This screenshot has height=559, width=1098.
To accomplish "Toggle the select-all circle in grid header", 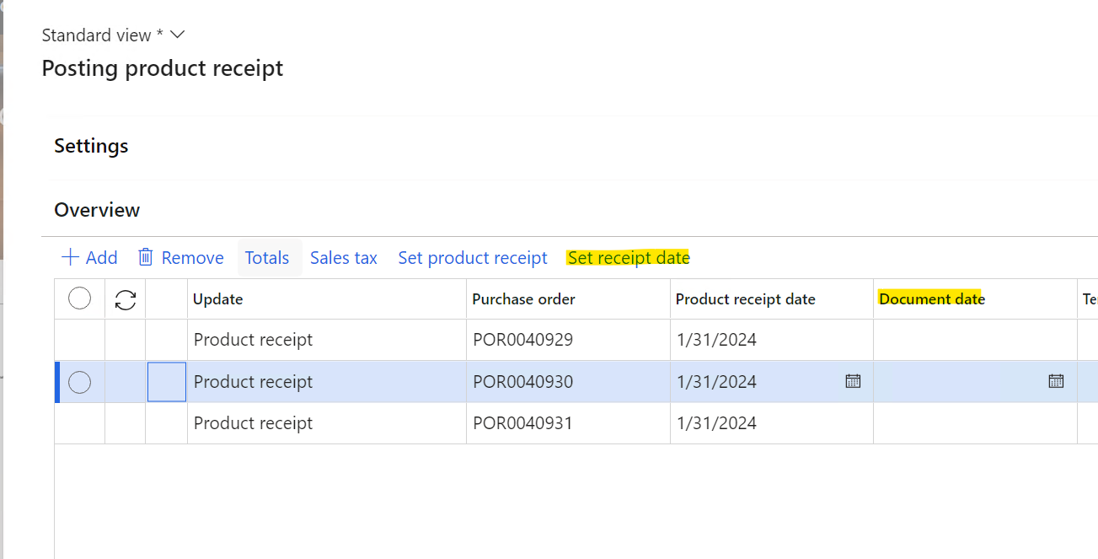I will click(79, 298).
